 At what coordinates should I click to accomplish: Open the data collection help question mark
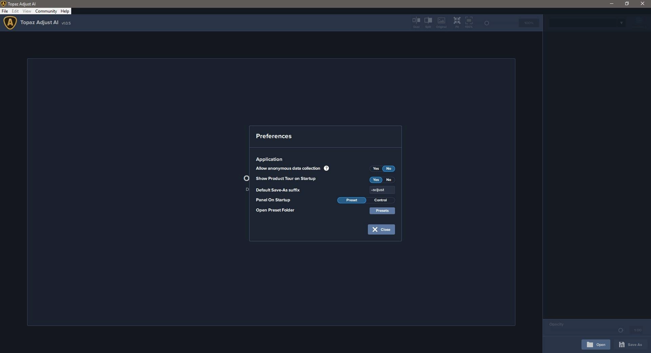326,168
